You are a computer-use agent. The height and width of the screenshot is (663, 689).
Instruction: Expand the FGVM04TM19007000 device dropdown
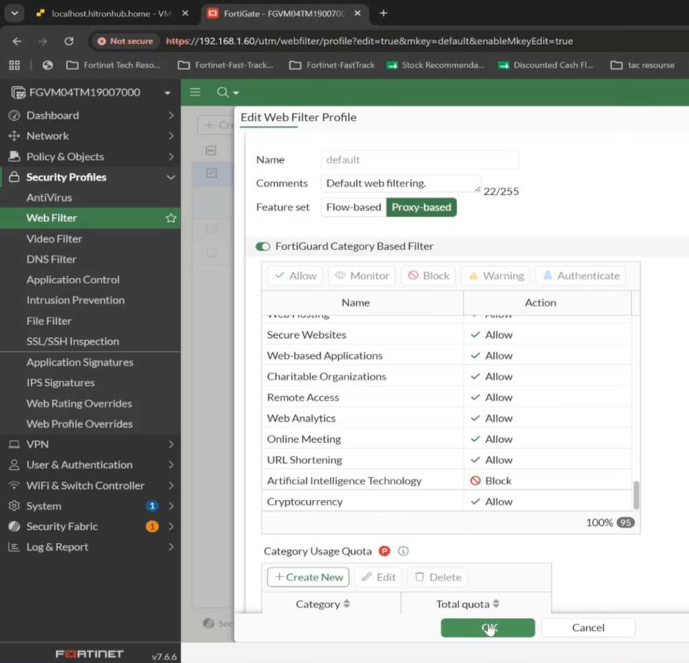(x=168, y=93)
